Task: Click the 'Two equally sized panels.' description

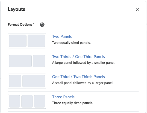Action: click(71, 43)
